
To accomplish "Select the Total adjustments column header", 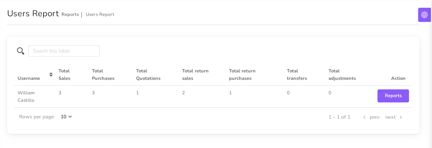I will tap(342, 75).
